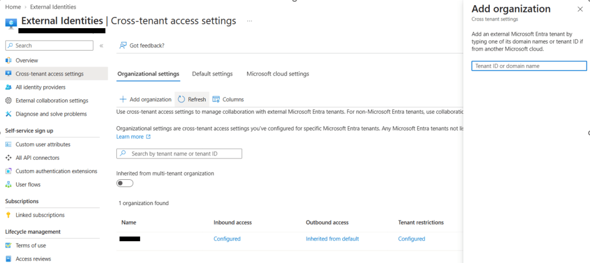The height and width of the screenshot is (263, 590).
Task: Open the ellipsis menu next to page title
Action: tap(249, 21)
